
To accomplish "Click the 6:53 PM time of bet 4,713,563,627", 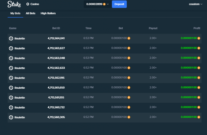I will (x=88, y=48).
